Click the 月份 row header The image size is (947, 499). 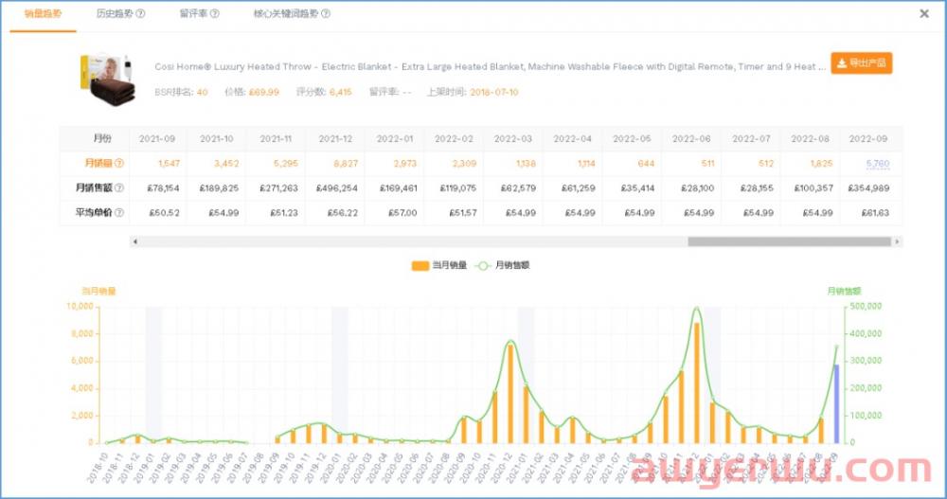[102, 138]
